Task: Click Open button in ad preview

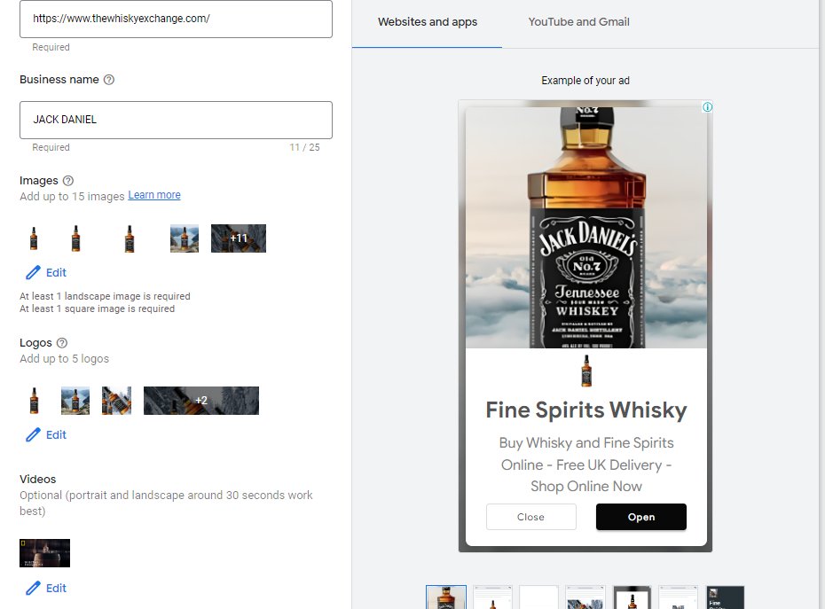Action: pos(640,517)
